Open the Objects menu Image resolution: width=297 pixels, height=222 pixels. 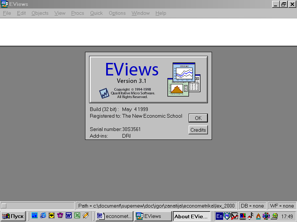40,13
